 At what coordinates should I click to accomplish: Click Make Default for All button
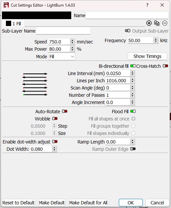[88, 203]
